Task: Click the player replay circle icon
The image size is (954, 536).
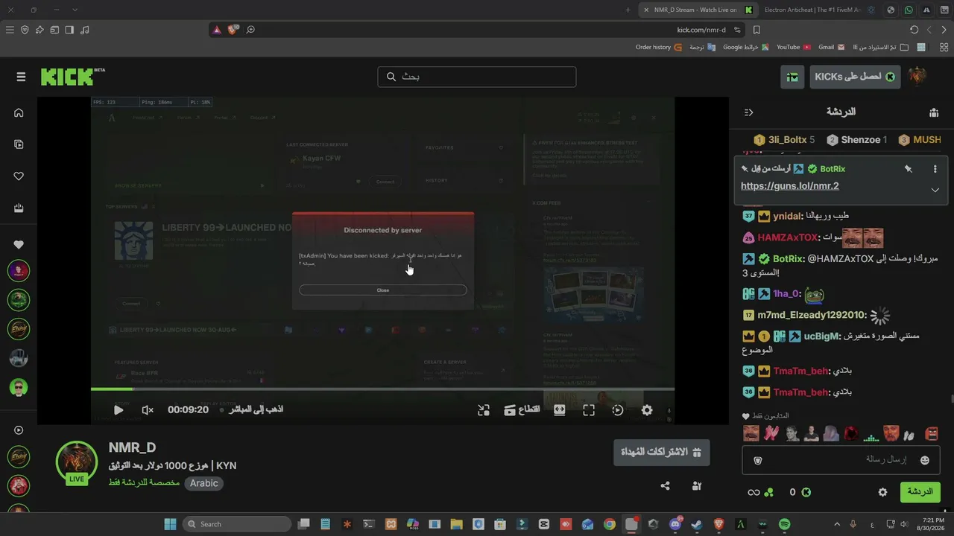Action: (x=618, y=409)
